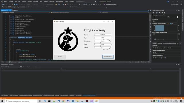Collapse the namespace management_petstore code block
Screen dimensions: 184x103
click(9, 37)
